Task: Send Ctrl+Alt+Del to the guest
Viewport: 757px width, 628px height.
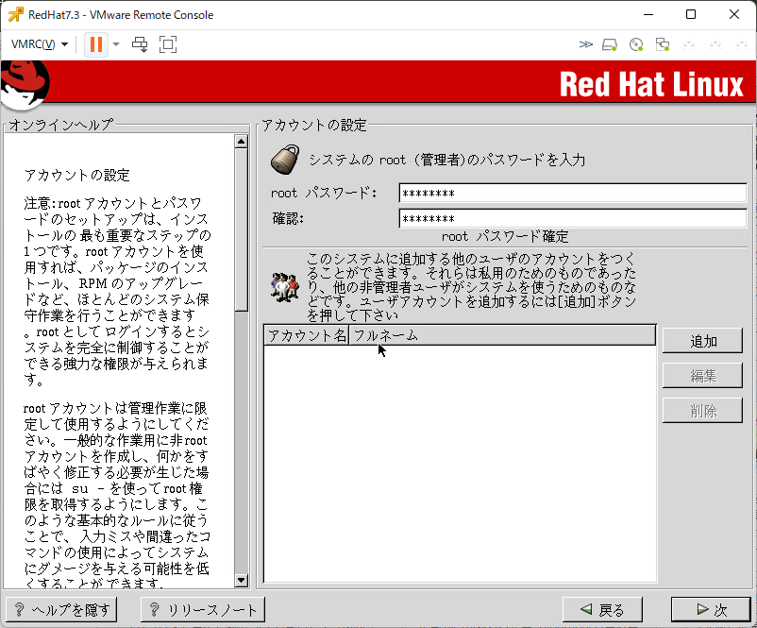Action: [x=140, y=44]
